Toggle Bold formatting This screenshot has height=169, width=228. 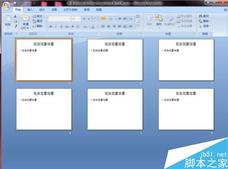[51, 27]
